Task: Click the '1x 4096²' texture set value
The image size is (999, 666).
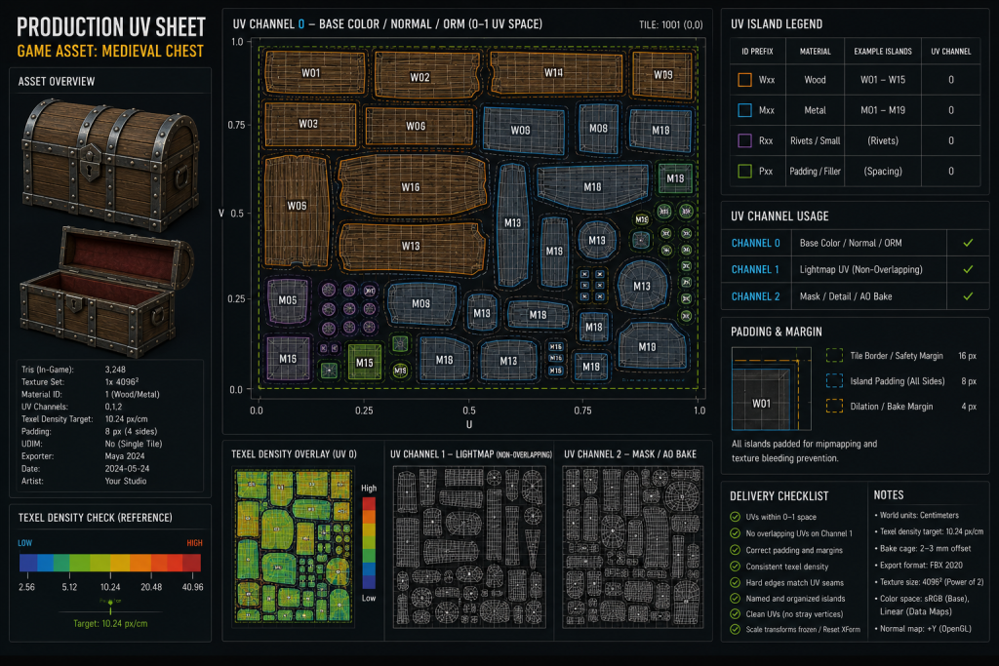Action: tap(122, 382)
